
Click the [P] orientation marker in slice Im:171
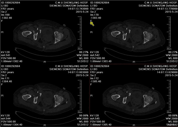[44, 125]
